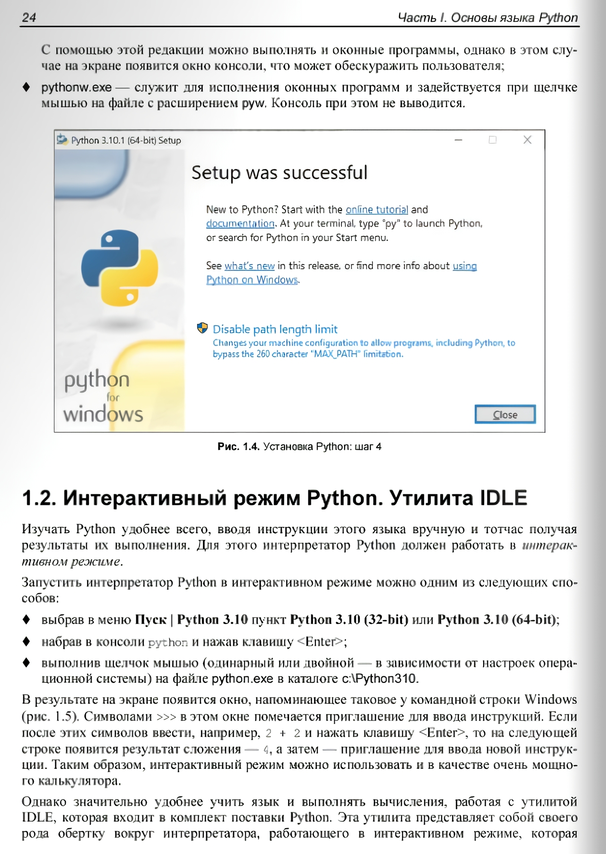Click the Python 3.10.1 (64-bit) Setup title
This screenshot has height=854, width=606.
tap(126, 141)
